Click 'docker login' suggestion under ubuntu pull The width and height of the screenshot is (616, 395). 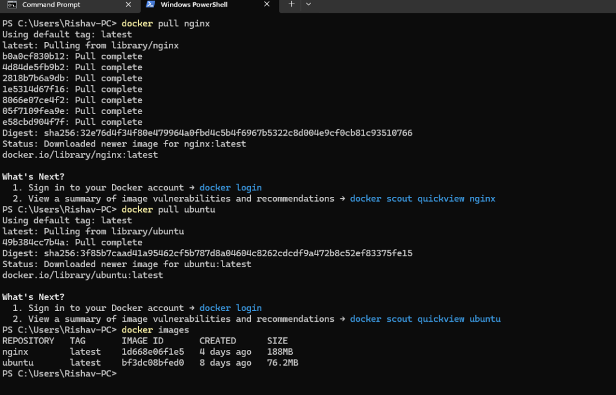coord(230,308)
